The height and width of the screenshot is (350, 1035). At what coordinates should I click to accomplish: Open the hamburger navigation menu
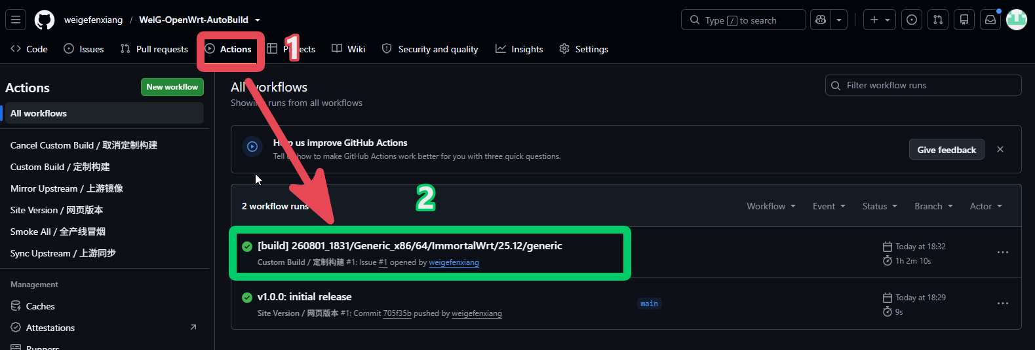click(x=16, y=20)
